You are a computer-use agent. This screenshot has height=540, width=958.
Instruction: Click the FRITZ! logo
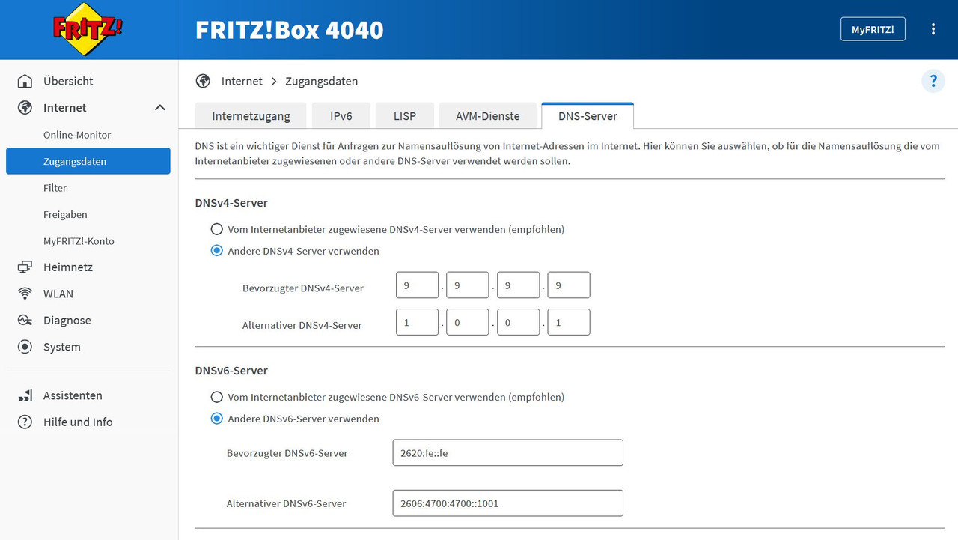coord(88,29)
